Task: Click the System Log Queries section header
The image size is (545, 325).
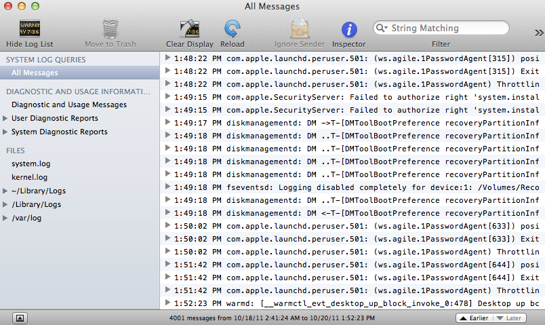Action: point(45,60)
